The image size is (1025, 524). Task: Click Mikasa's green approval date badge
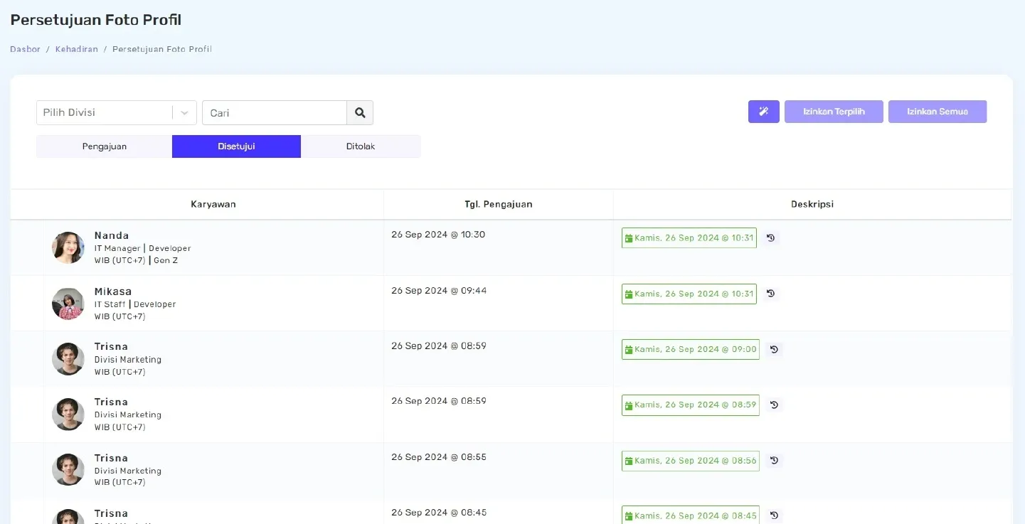(x=689, y=294)
